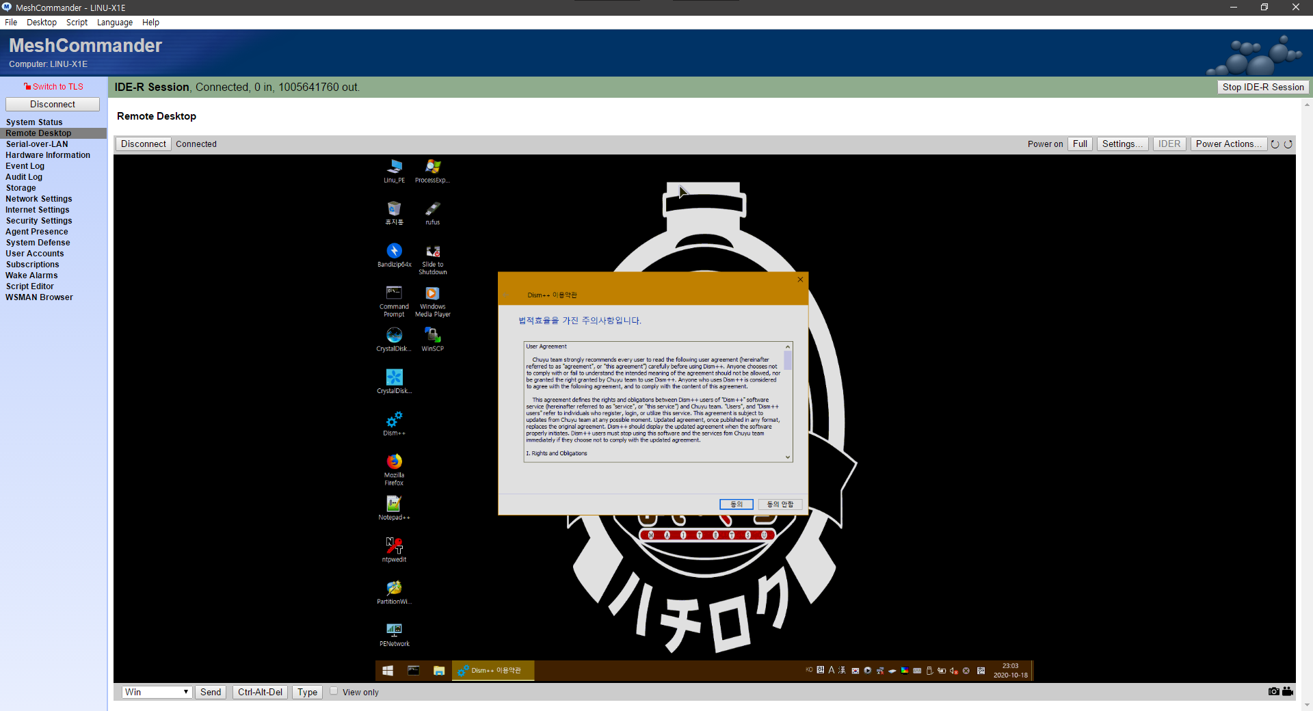Click the Type button
1313x711 pixels.
307,692
